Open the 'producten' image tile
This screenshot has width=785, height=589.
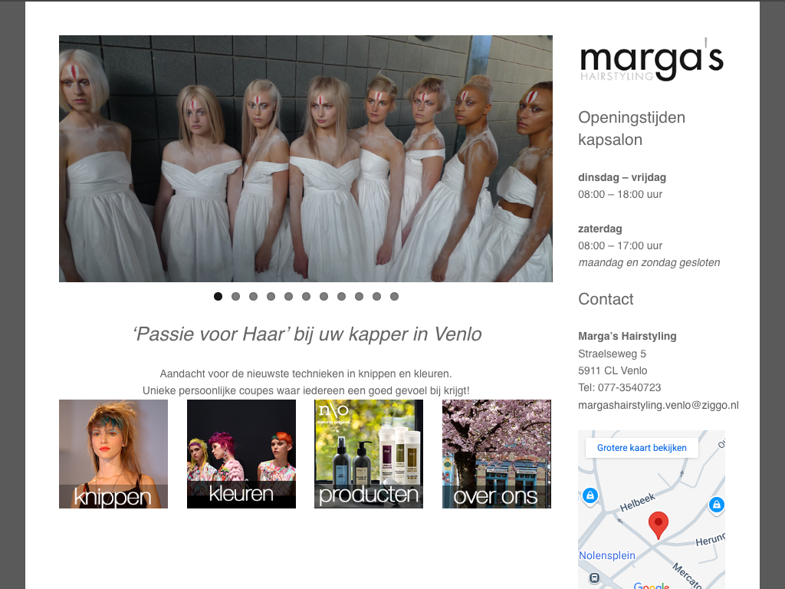(369, 454)
